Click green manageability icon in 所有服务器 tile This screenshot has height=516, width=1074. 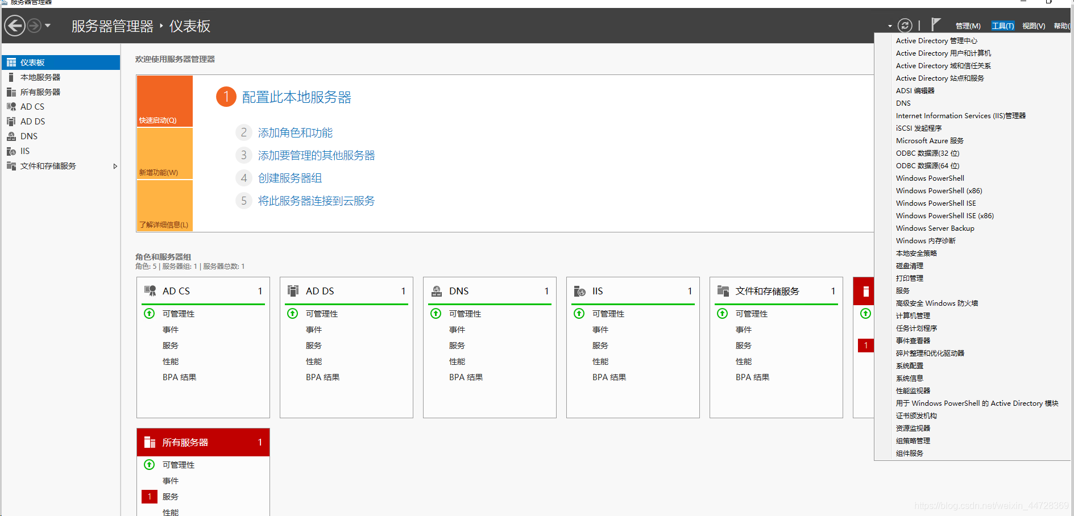point(150,465)
